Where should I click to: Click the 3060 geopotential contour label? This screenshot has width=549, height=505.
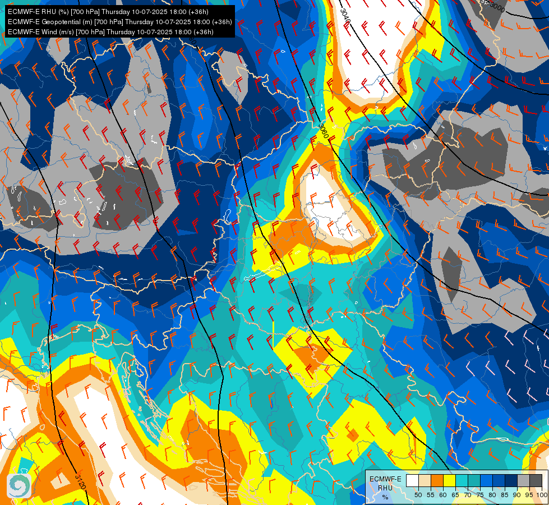tap(324, 131)
